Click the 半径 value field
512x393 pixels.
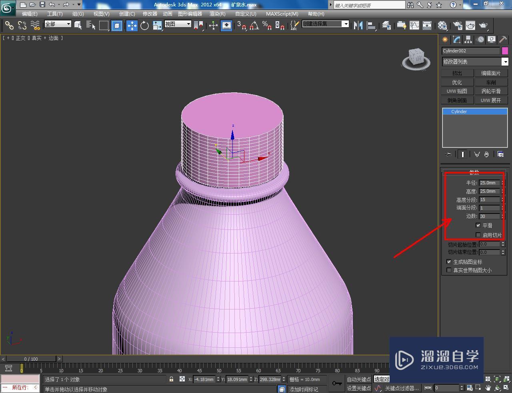coord(490,183)
